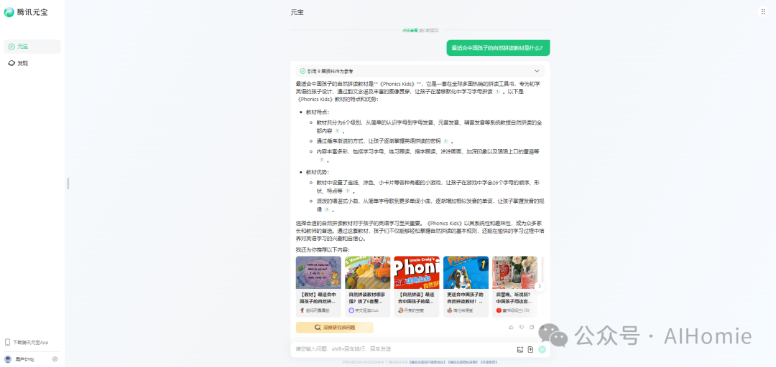Click the grid menu icon at top right
The height and width of the screenshot is (367, 776).
(x=762, y=12)
